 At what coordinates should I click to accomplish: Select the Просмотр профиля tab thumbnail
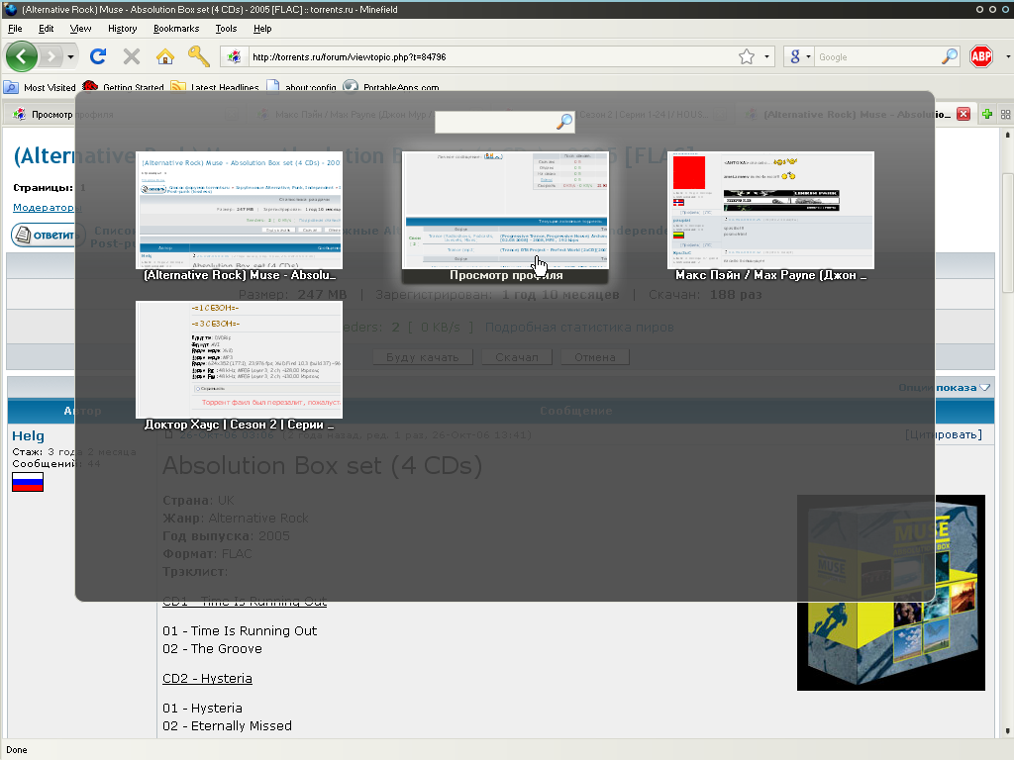tap(505, 217)
